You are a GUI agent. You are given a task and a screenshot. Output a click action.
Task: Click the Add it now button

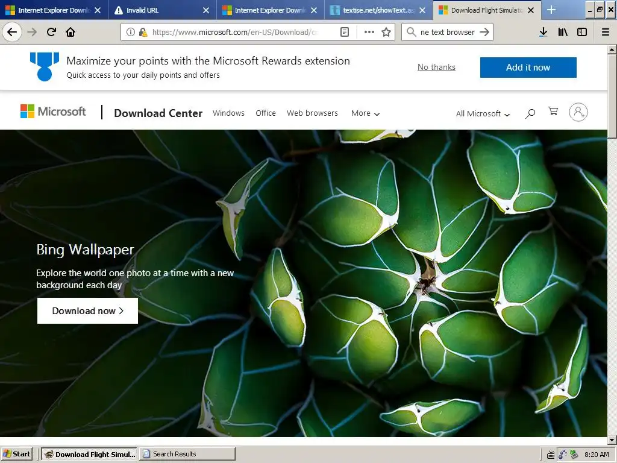tap(528, 68)
